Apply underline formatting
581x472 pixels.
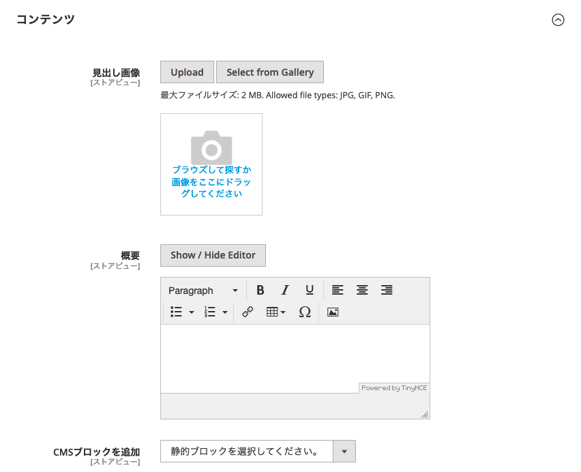tap(309, 290)
